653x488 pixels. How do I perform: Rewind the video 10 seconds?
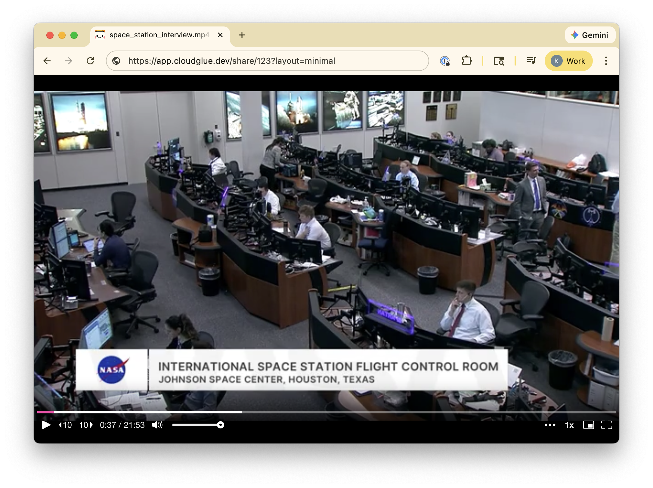[x=66, y=425]
